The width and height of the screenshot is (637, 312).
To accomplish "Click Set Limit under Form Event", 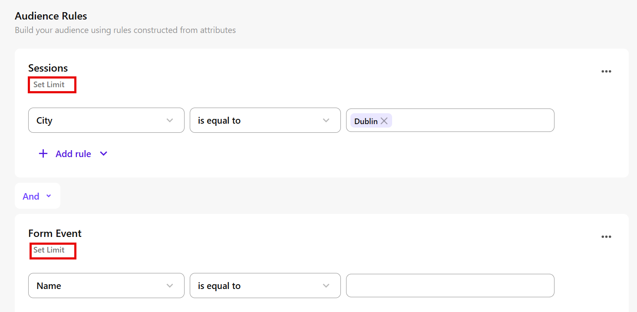I will click(49, 250).
